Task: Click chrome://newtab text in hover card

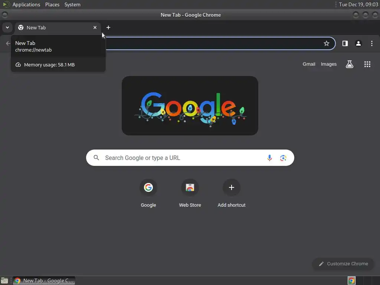Action: (33, 50)
